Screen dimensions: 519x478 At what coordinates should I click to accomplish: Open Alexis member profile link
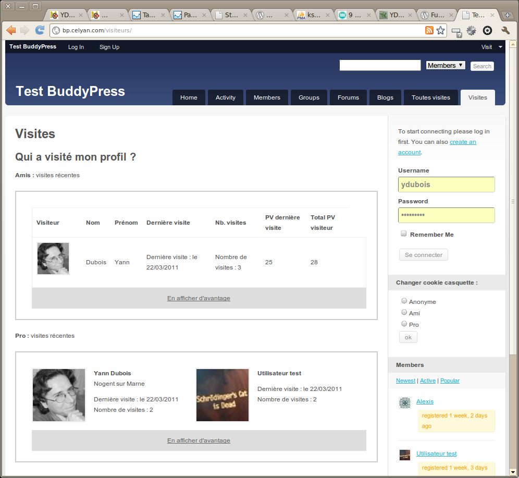[425, 401]
